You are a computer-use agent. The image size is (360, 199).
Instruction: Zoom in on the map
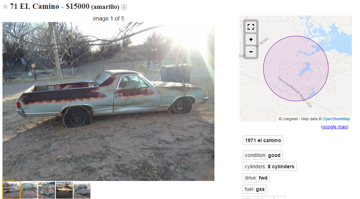[251, 40]
